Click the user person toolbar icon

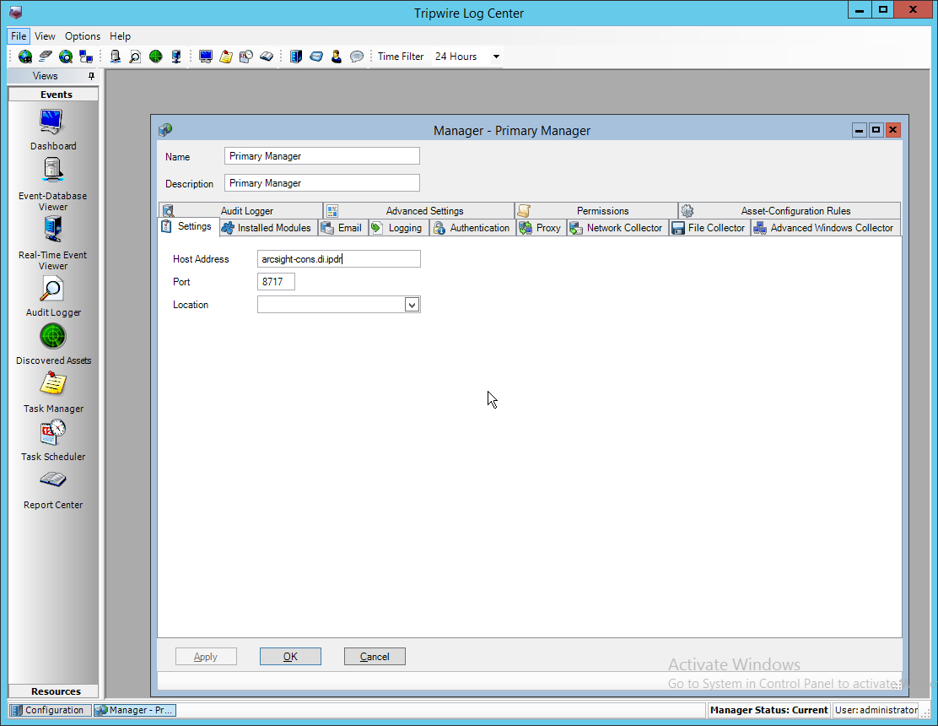(x=337, y=57)
